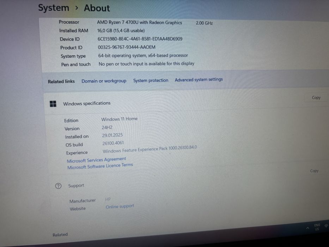Click the System type label

pos(73,56)
